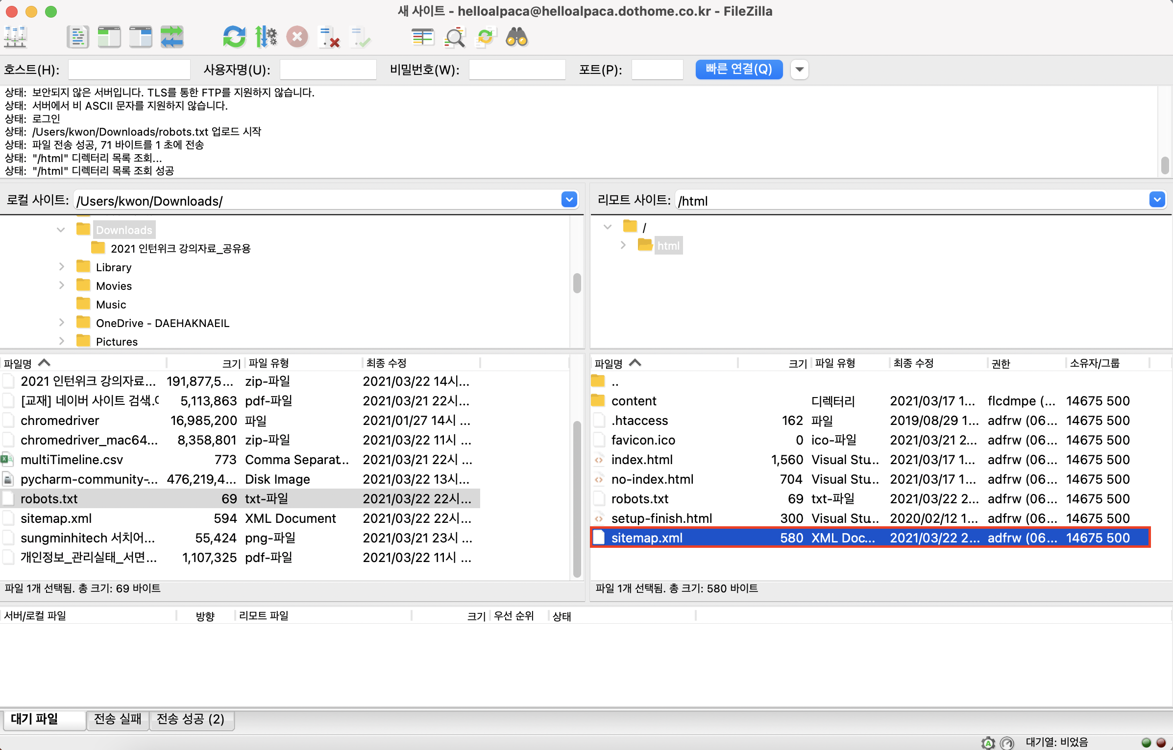Switch to 전송 성공 (2) tab
1173x750 pixels.
tap(191, 719)
